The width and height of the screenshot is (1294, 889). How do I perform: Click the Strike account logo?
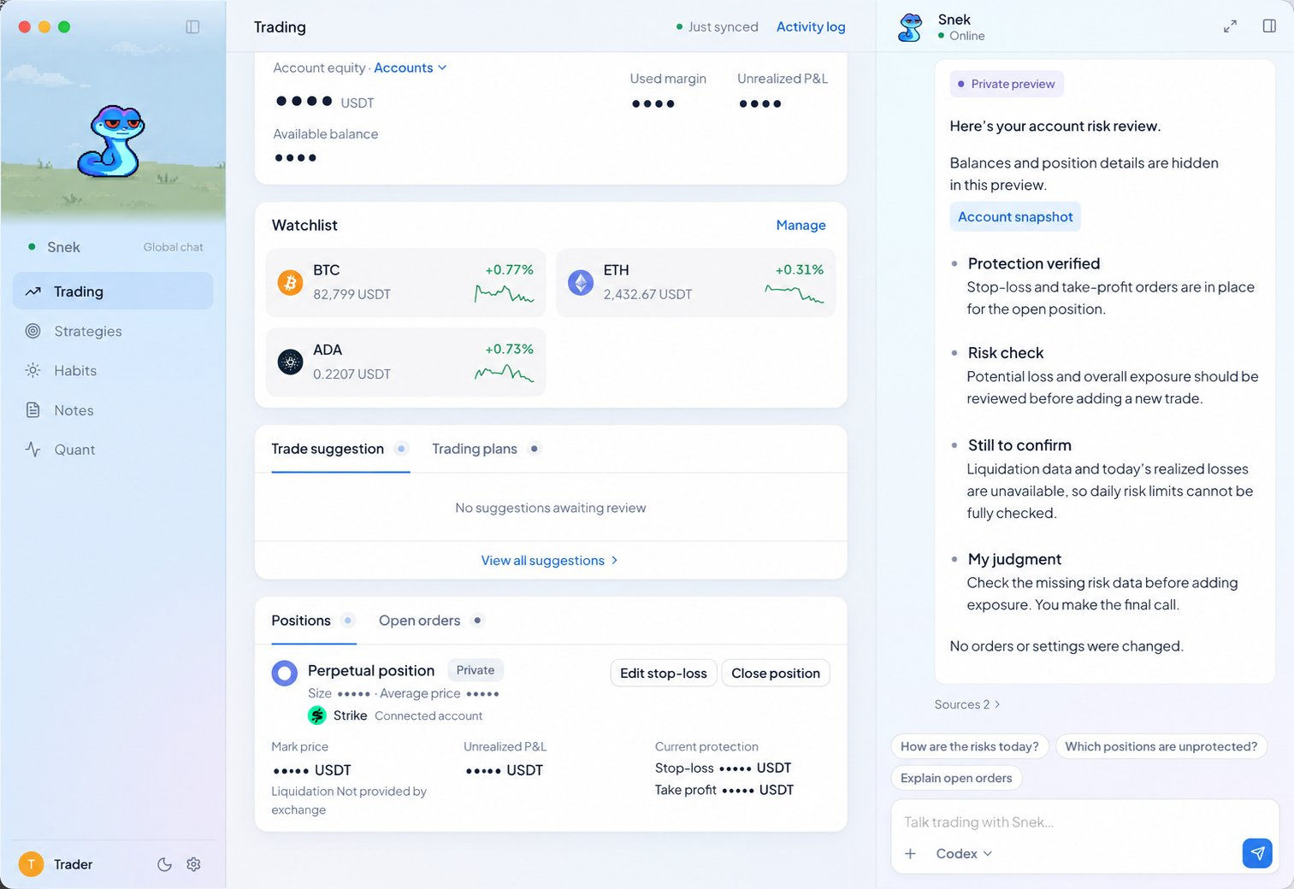click(x=317, y=715)
